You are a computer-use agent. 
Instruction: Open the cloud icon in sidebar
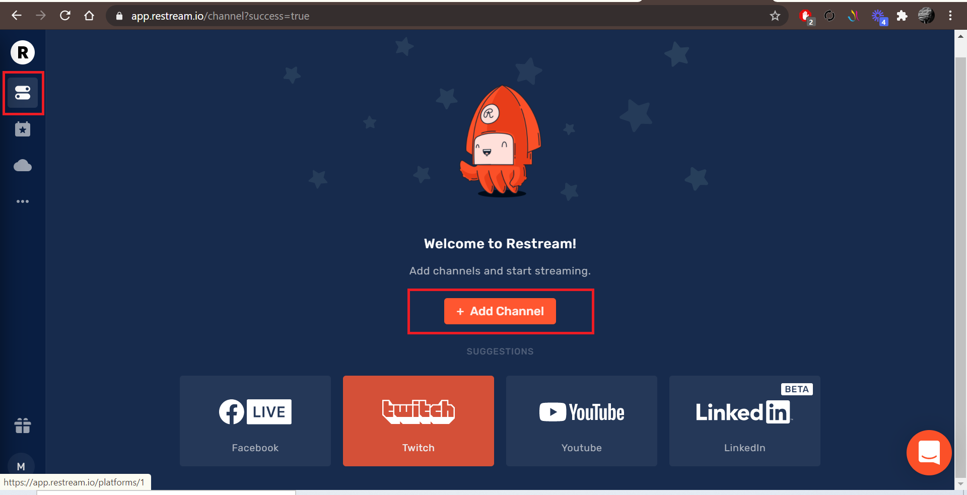pyautogui.click(x=23, y=166)
